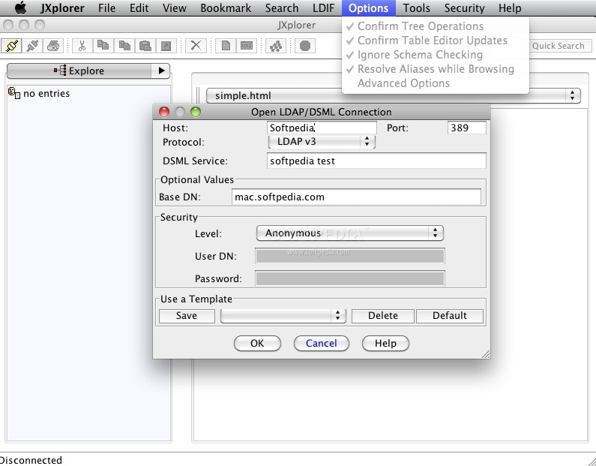
Task: Click the Refresh tree toolbar icon
Action: pyautogui.click(x=276, y=46)
